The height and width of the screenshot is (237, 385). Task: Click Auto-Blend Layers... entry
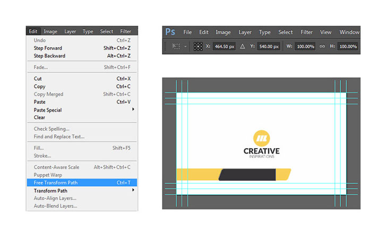[x=82, y=206]
